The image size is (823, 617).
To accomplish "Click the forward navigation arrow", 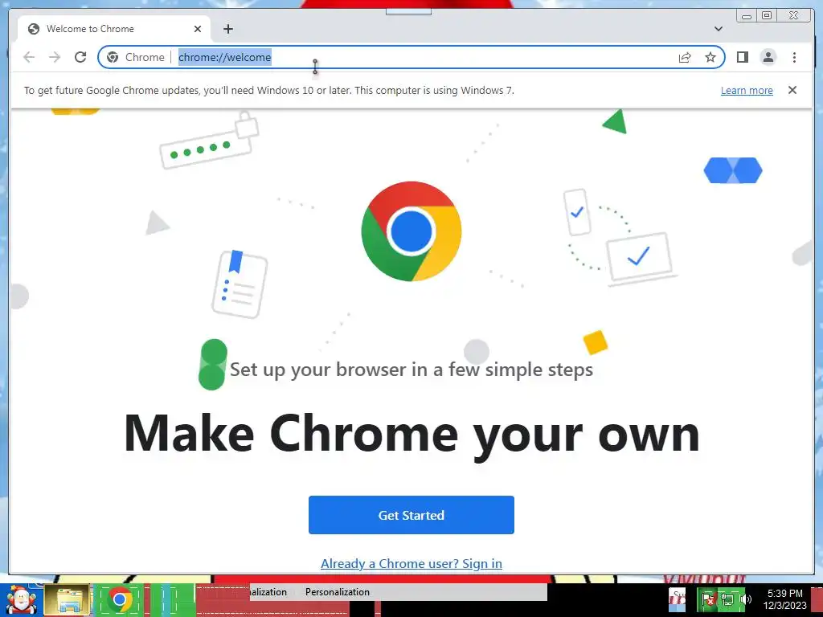I will click(x=55, y=57).
